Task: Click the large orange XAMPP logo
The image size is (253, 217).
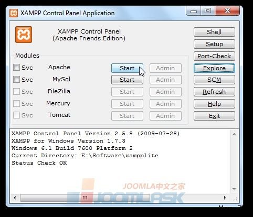Action: point(24,35)
